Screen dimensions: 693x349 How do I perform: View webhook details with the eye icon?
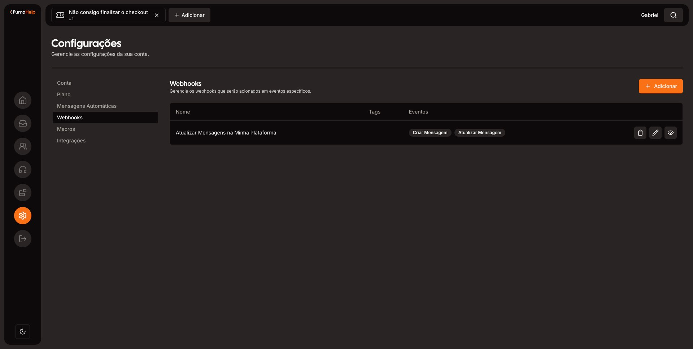(671, 133)
